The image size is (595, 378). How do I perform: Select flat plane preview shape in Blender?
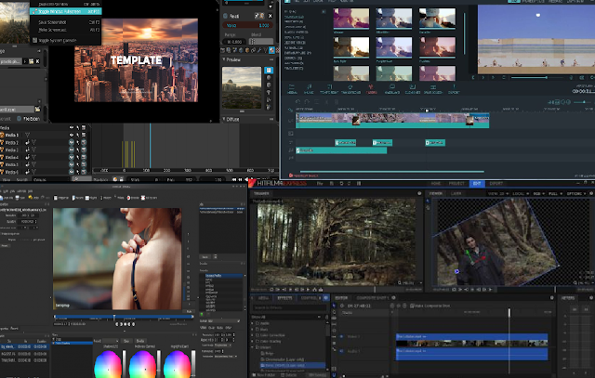269,71
